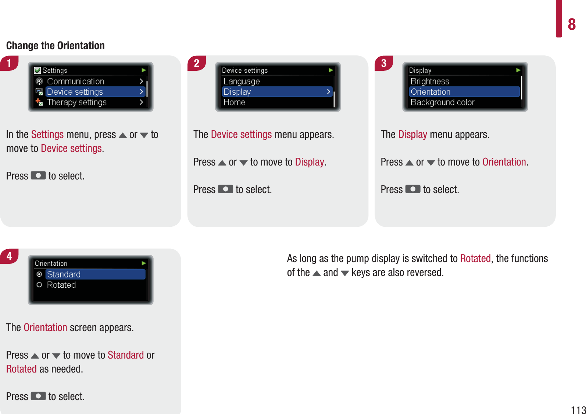Click the red Orientation link in step 3
Viewport: 586px width, 414px height.
coord(504,162)
